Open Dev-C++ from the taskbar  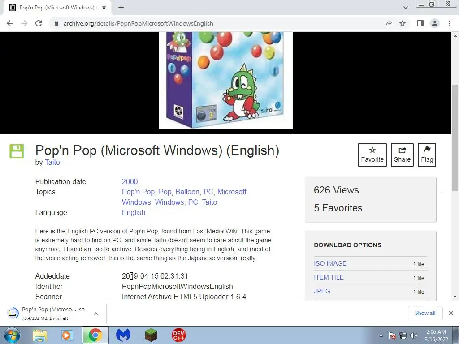(x=178, y=335)
